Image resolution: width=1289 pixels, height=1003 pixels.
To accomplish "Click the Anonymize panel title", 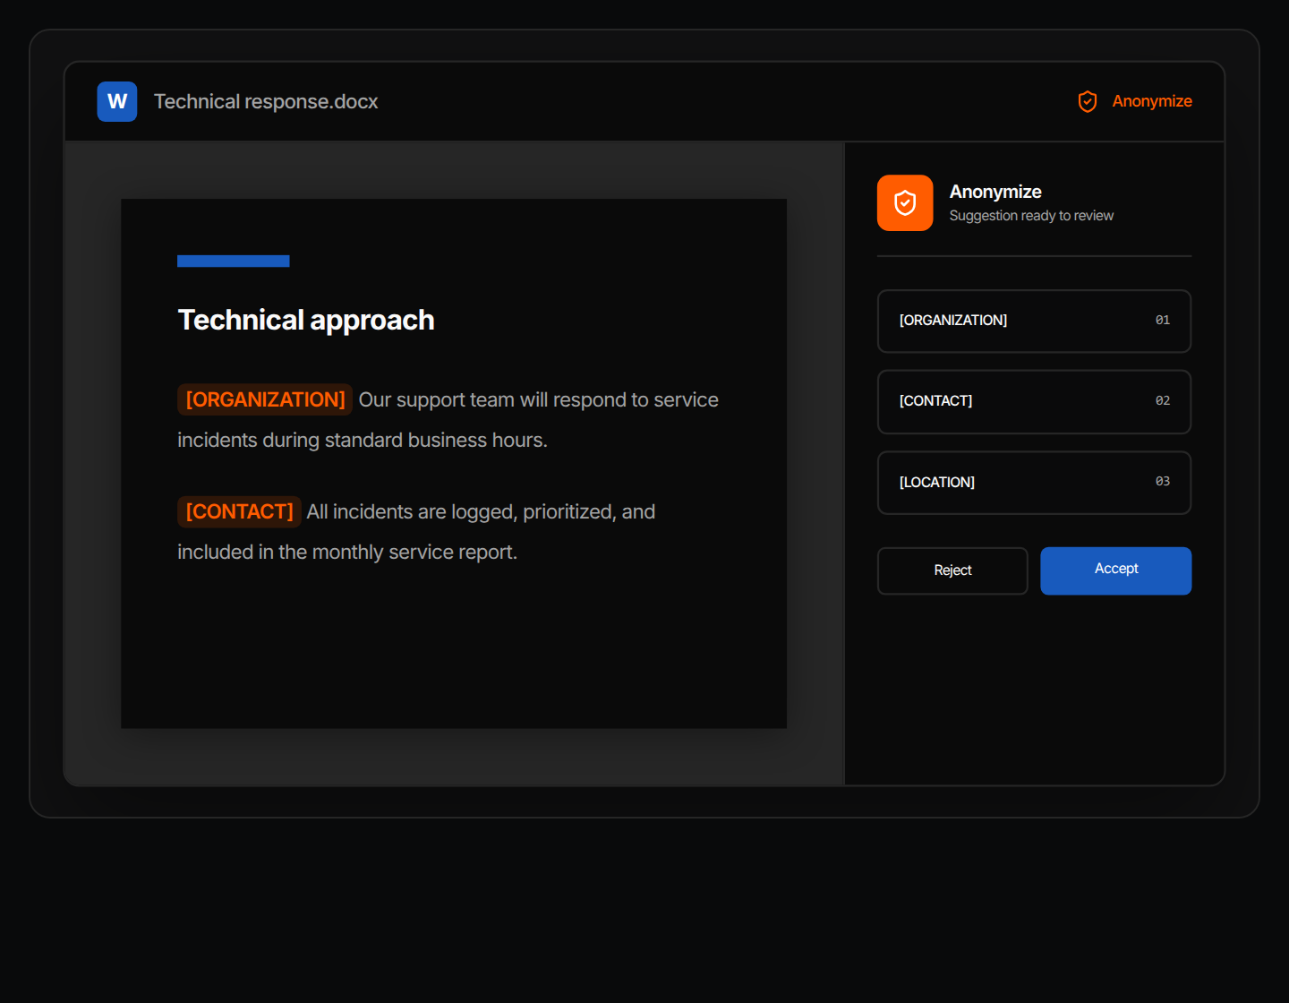I will click(995, 192).
